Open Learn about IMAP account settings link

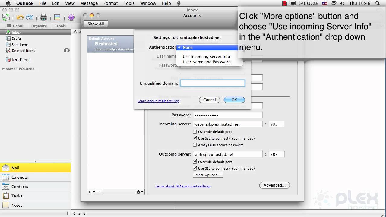(183, 186)
